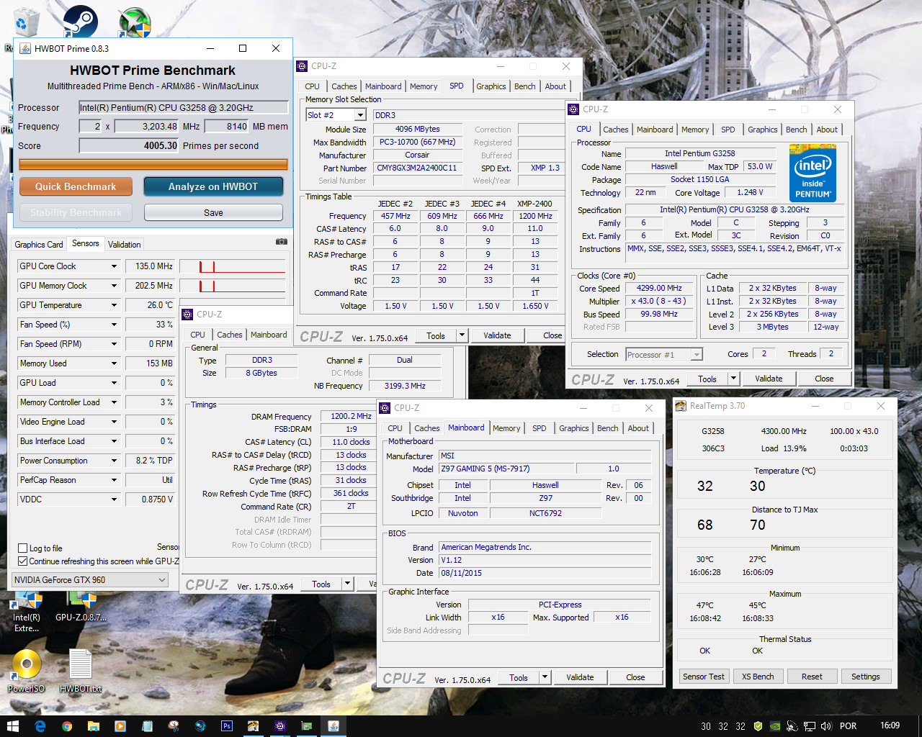922x737 pixels.
Task: Expand the PerfCap Reason sensor dropdown
Action: click(x=114, y=480)
